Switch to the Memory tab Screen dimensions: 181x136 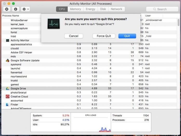pyautogui.click(x=75, y=9)
